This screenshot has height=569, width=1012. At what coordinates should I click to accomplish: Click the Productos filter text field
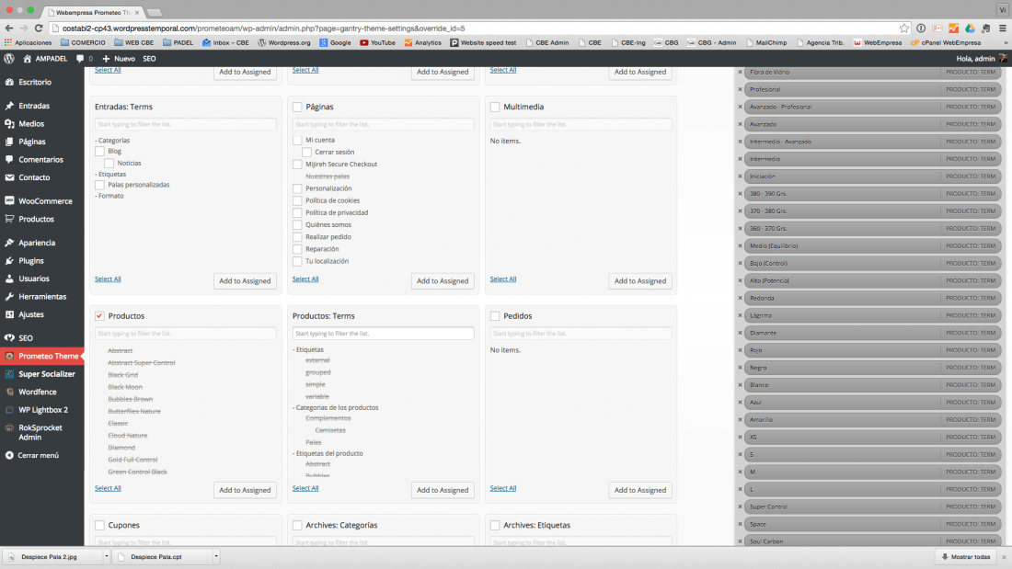pyautogui.click(x=185, y=334)
